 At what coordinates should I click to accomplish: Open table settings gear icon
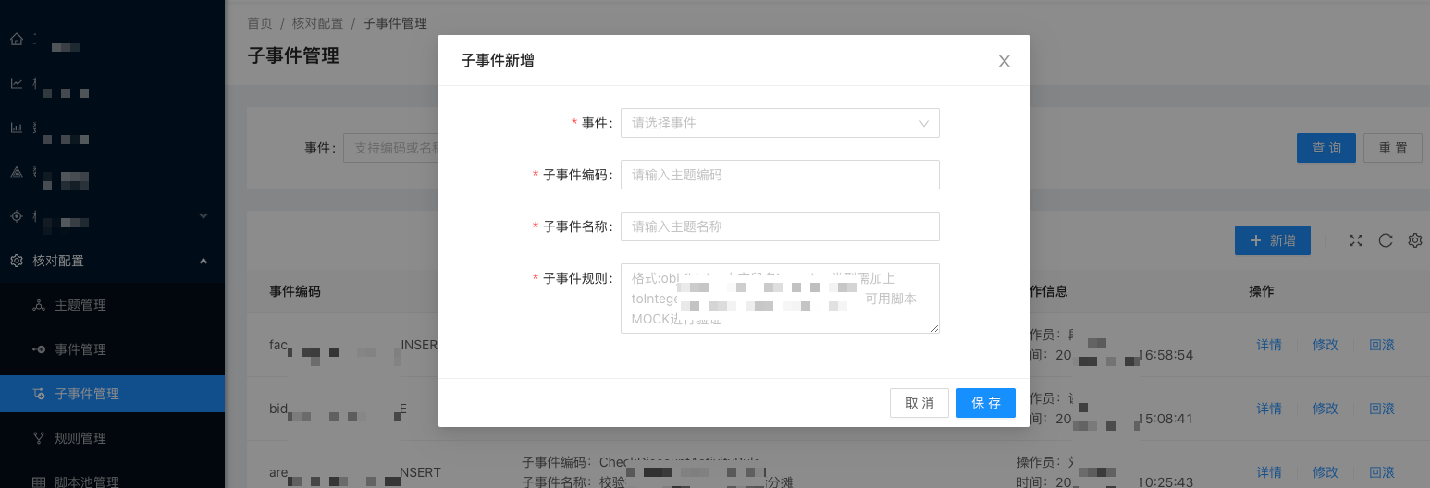(1415, 240)
